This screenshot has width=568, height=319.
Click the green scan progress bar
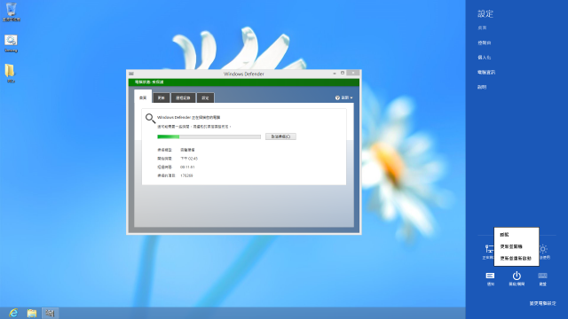pyautogui.click(x=209, y=136)
